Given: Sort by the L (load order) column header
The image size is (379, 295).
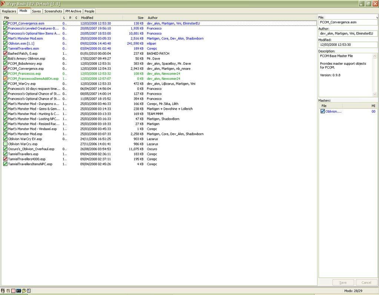Looking at the screenshot, I should (64, 18).
